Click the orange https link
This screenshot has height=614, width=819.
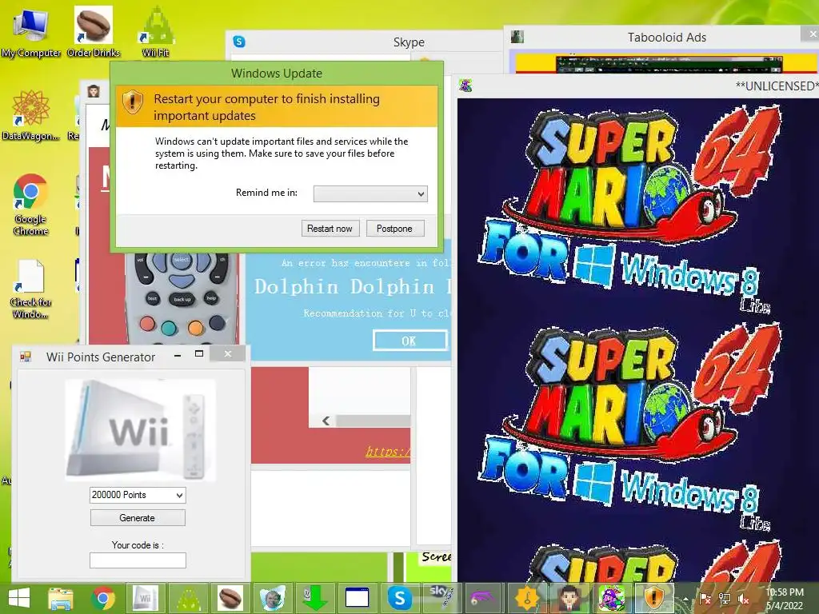tap(388, 451)
